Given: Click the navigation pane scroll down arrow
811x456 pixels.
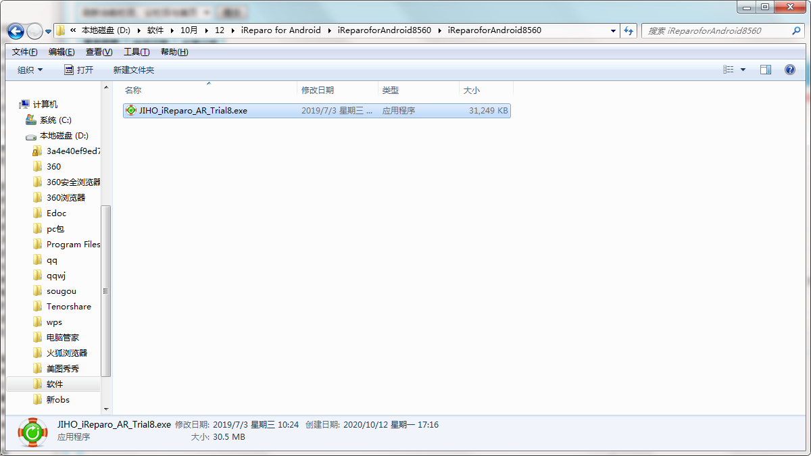Looking at the screenshot, I should 106,409.
